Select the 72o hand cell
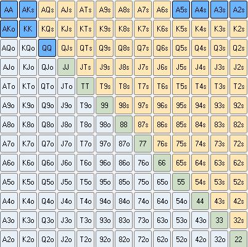Image resolution: width=248 pixels, height=247 pixels. [x=143, y=239]
